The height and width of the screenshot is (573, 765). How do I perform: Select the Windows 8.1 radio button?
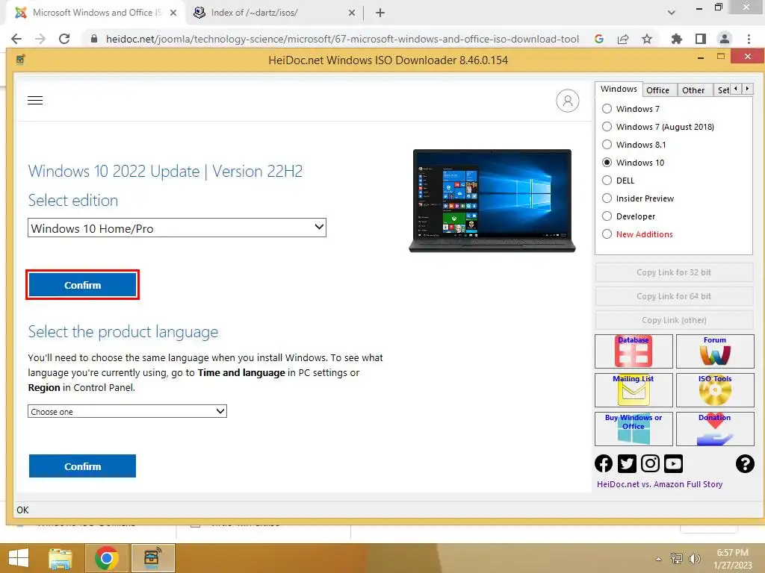[607, 145]
